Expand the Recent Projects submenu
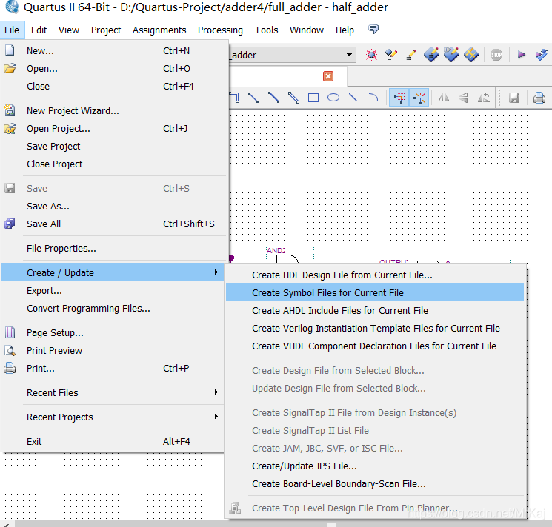This screenshot has width=552, height=527. coord(216,417)
